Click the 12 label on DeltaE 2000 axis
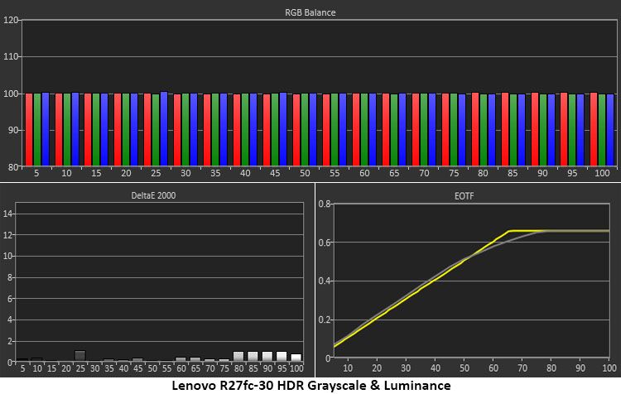 coord(8,235)
